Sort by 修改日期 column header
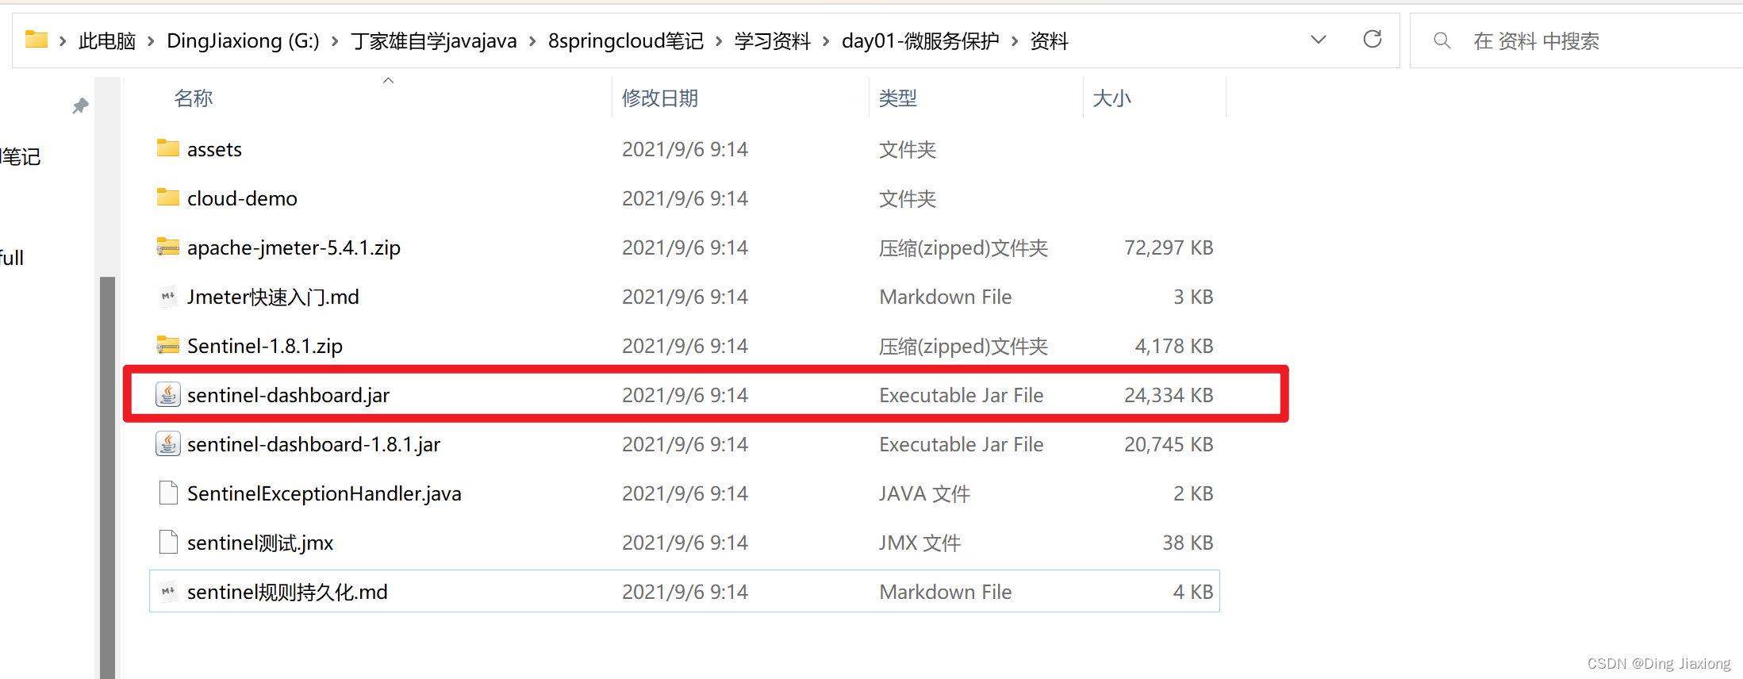 click(660, 98)
